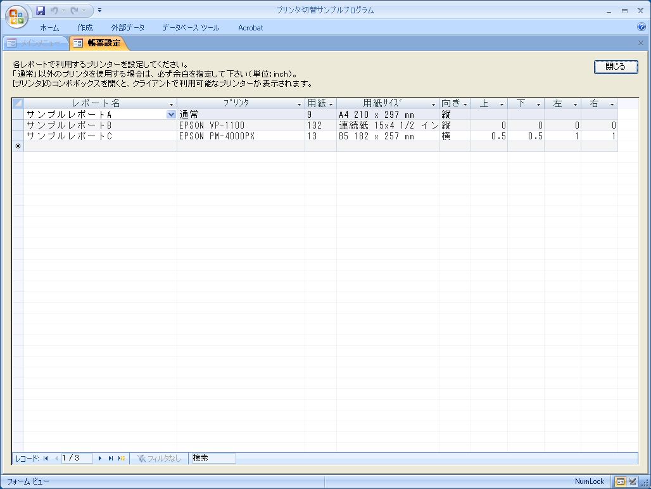Customize Quick Access Toolbar dropdown arrow

pos(100,10)
